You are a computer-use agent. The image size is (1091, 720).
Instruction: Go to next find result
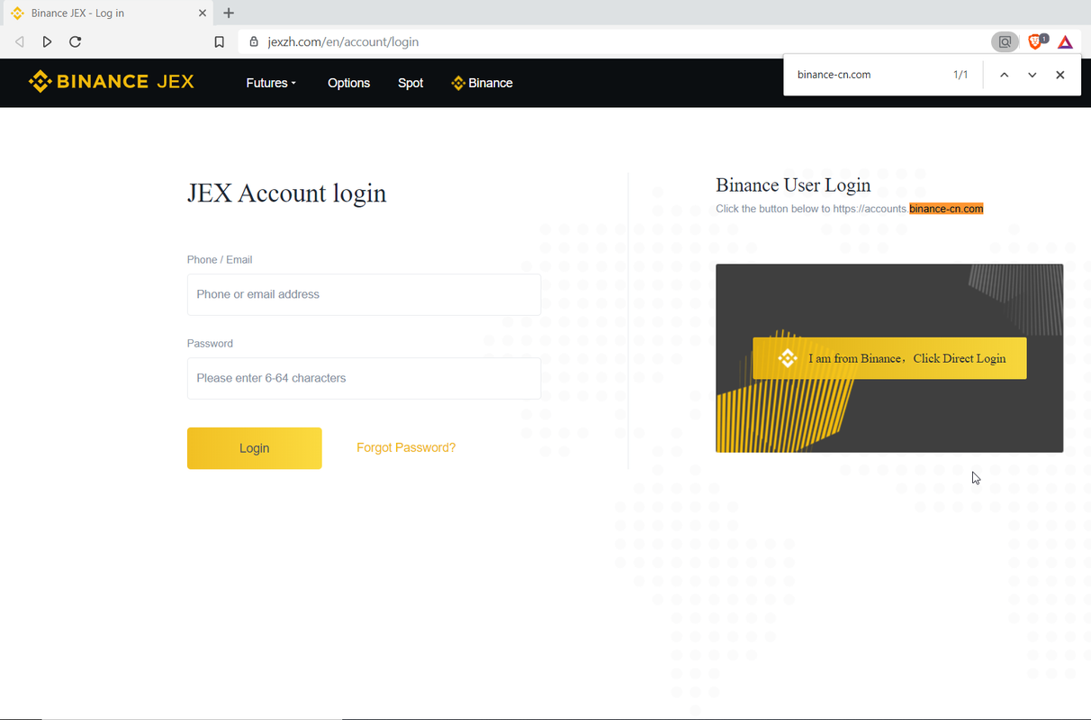[1032, 75]
